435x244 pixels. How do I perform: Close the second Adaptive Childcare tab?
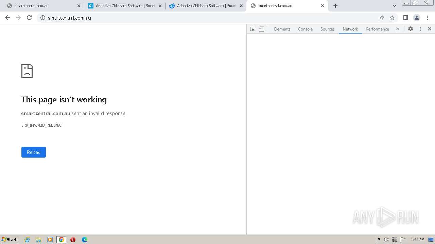pyautogui.click(x=160, y=6)
